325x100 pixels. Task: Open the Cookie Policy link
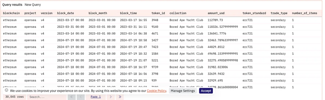tap(157, 91)
